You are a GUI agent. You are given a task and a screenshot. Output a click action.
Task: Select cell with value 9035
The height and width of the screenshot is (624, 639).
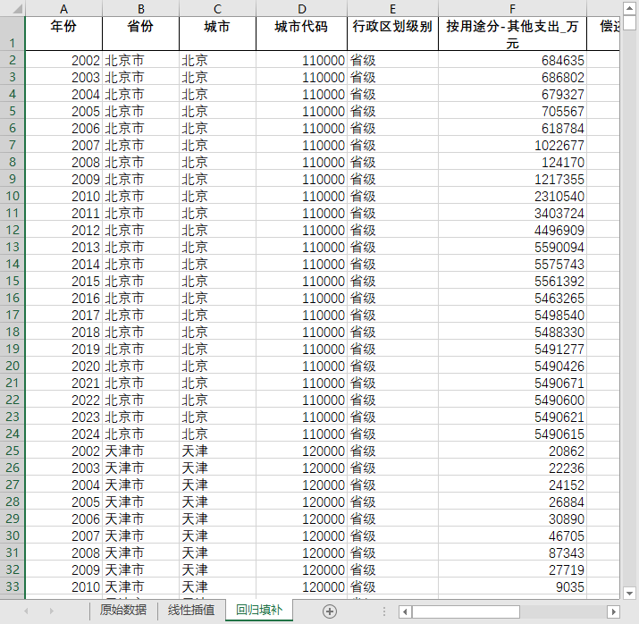[x=513, y=586]
